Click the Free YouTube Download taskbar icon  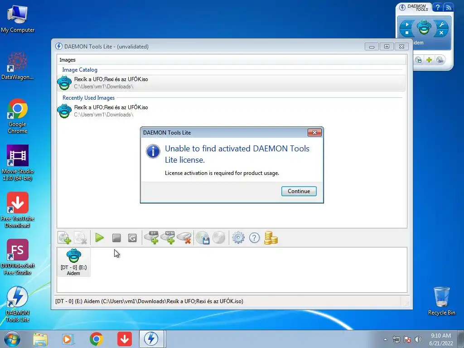coord(124,339)
